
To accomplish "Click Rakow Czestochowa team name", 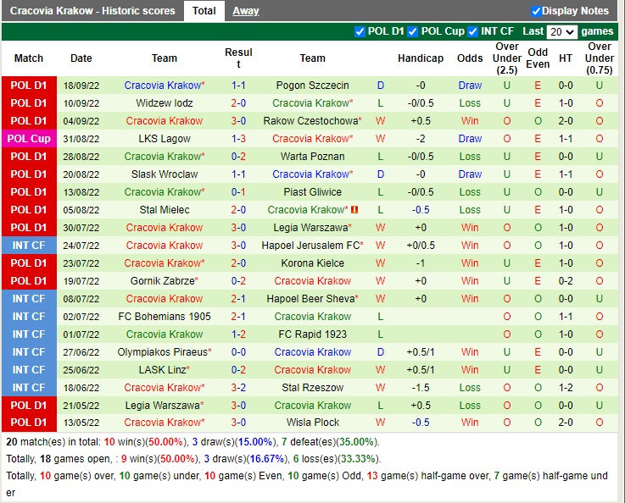I will tap(312, 120).
